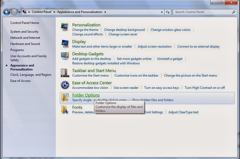The image size is (240, 159).
Task: Open Clock, Language, and Region
Action: click(31, 75)
